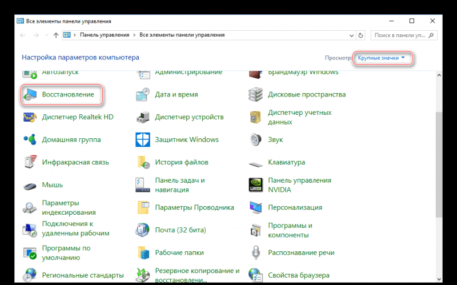457x285 pixels.
Task: Open the Звук speaker icon
Action: point(255,139)
